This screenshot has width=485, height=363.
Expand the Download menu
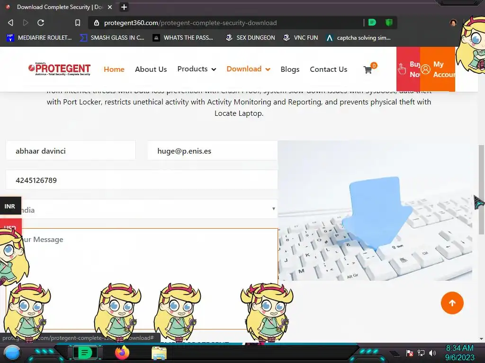248,69
